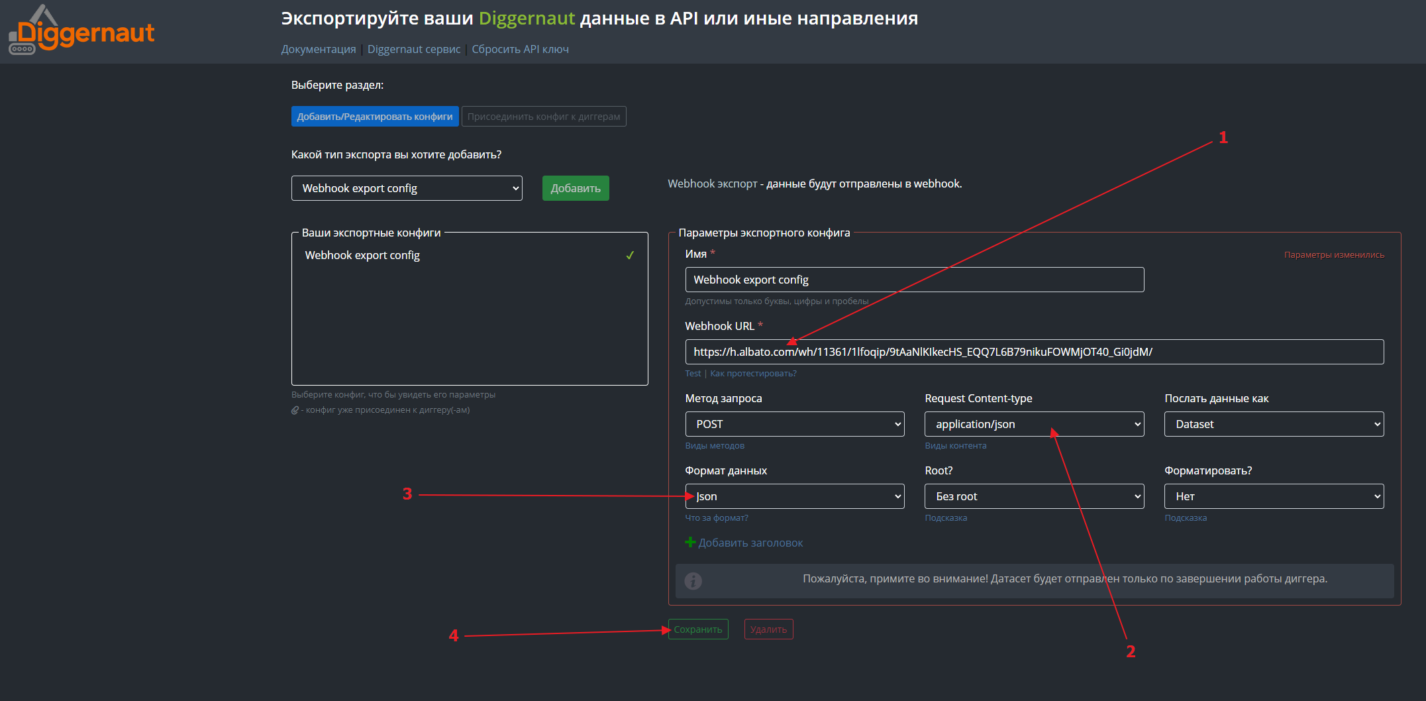
Task: Open the Документация link
Action: pyautogui.click(x=319, y=49)
